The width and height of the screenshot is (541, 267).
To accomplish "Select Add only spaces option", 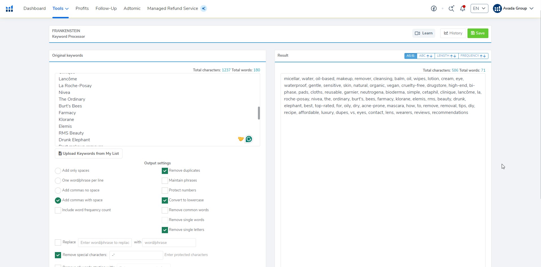I will (x=58, y=171).
